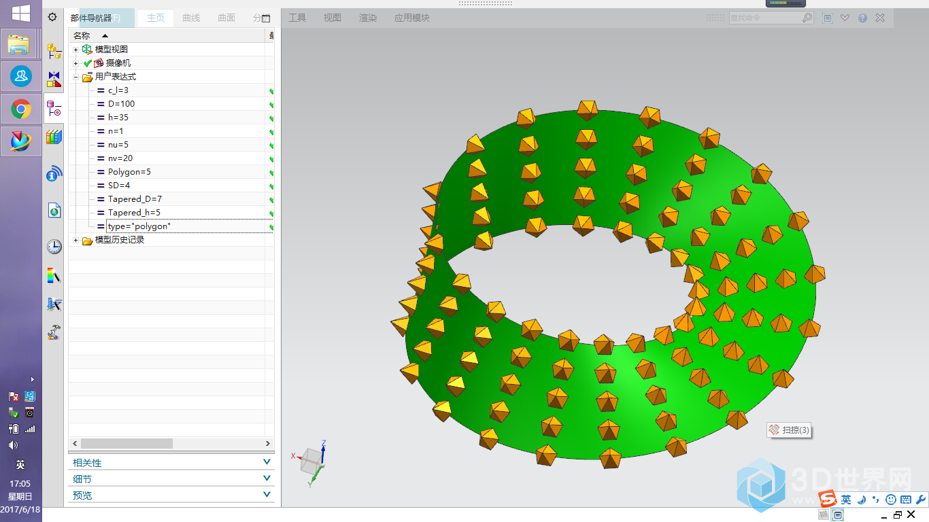929x522 pixels.
Task: Launch Google Chrome from the taskbar
Action: [20, 109]
